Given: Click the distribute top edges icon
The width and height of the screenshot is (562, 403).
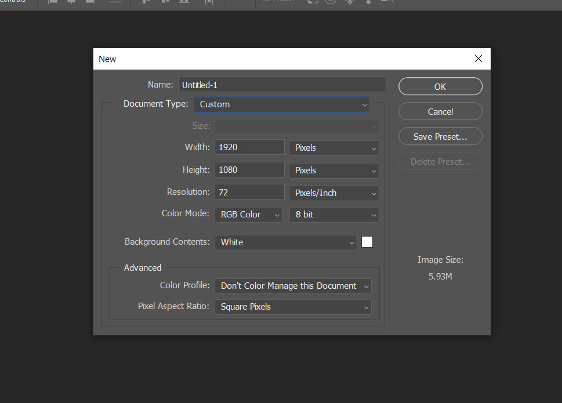Looking at the screenshot, I should click(x=145, y=2).
